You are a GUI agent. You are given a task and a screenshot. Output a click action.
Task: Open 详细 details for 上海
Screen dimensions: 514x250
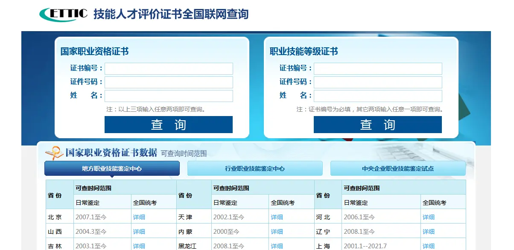point(428,246)
